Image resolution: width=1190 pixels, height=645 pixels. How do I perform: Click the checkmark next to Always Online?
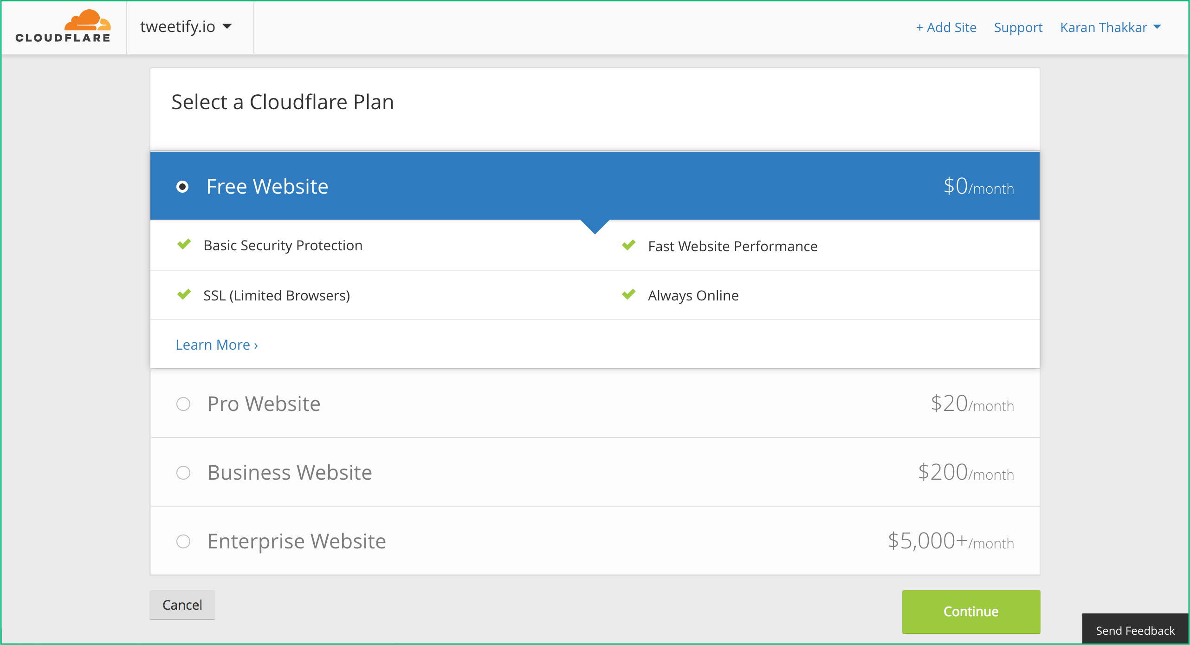pyautogui.click(x=629, y=294)
